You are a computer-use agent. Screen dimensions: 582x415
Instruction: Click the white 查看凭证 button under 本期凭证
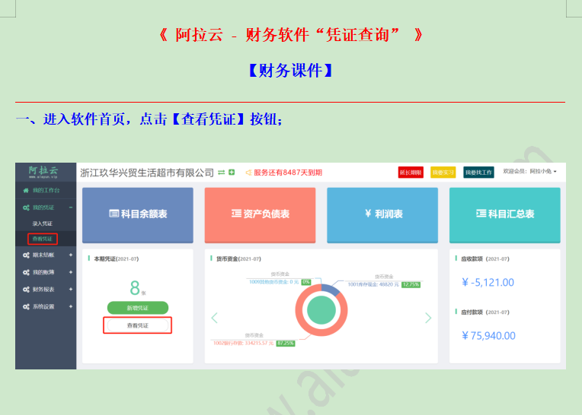pos(138,326)
